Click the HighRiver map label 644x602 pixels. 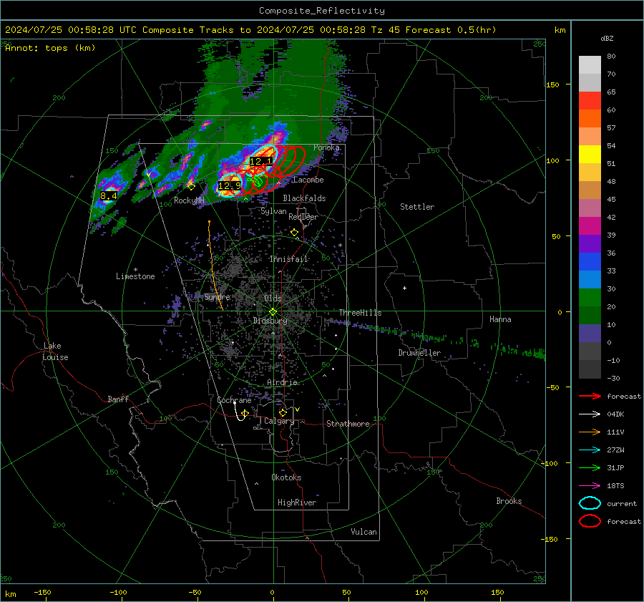click(x=297, y=503)
